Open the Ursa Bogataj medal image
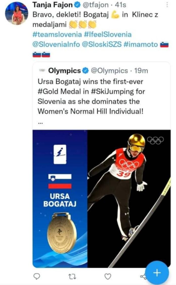 point(102,199)
